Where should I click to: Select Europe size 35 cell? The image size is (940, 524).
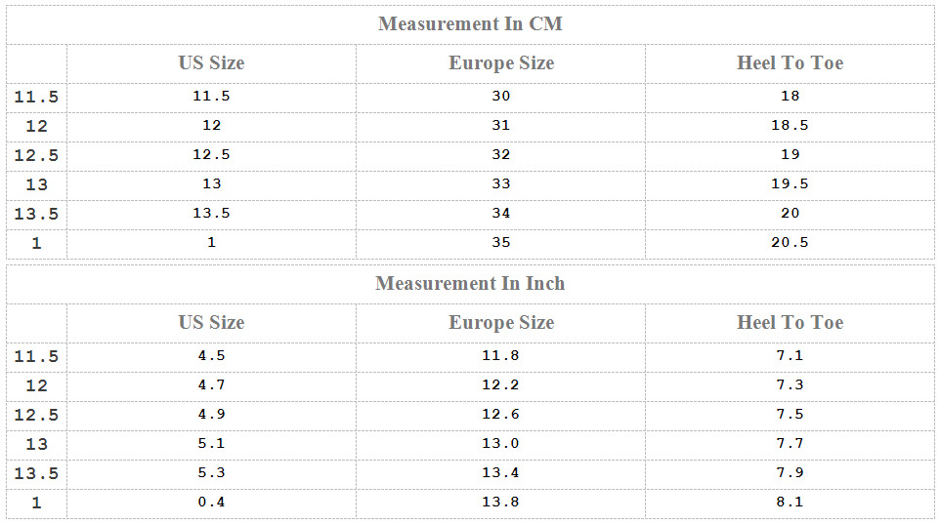point(501,243)
